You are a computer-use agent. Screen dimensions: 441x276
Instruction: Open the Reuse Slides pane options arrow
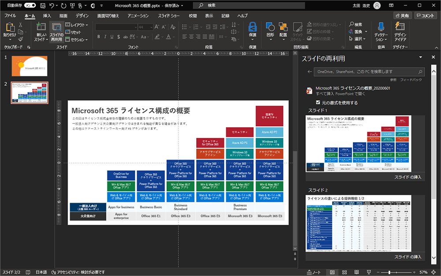420,57
